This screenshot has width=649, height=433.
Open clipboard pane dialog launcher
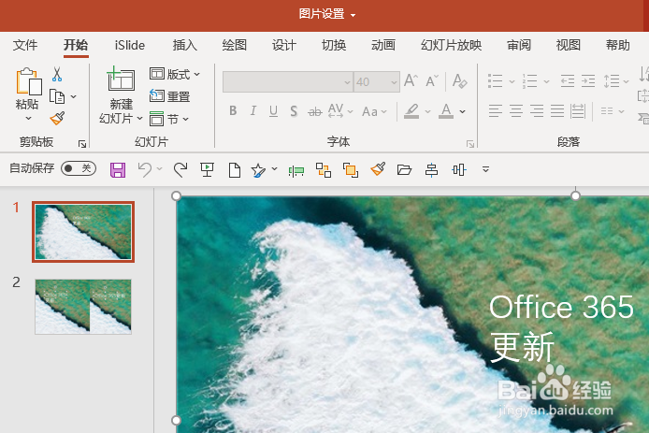click(x=82, y=144)
